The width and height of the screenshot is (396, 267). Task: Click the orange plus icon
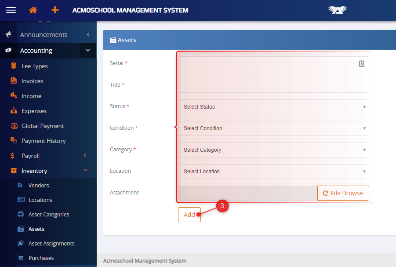55,10
